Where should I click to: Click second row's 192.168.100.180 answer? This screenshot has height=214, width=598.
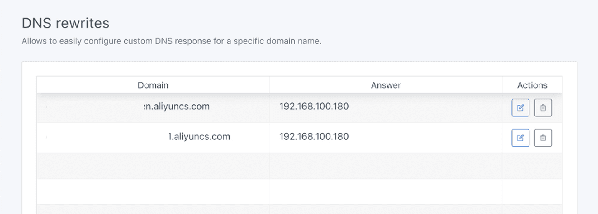click(314, 136)
